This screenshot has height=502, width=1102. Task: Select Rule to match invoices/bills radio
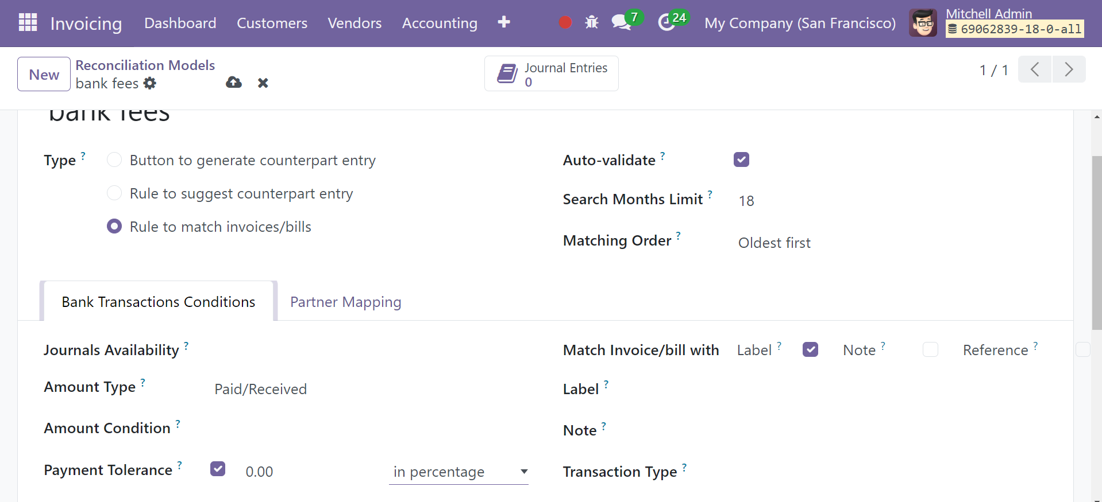tap(114, 226)
